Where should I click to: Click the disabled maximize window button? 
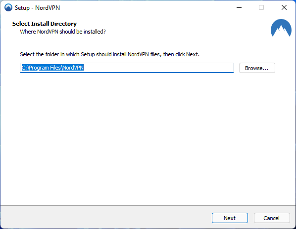pos(261,7)
